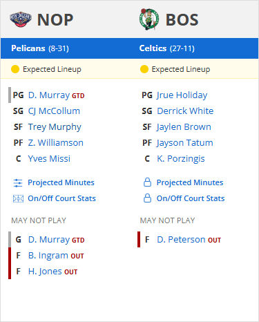This screenshot has height=322, width=259.
Task: Click the Celtics yellow Expected Lineup dot
Action: (x=144, y=69)
